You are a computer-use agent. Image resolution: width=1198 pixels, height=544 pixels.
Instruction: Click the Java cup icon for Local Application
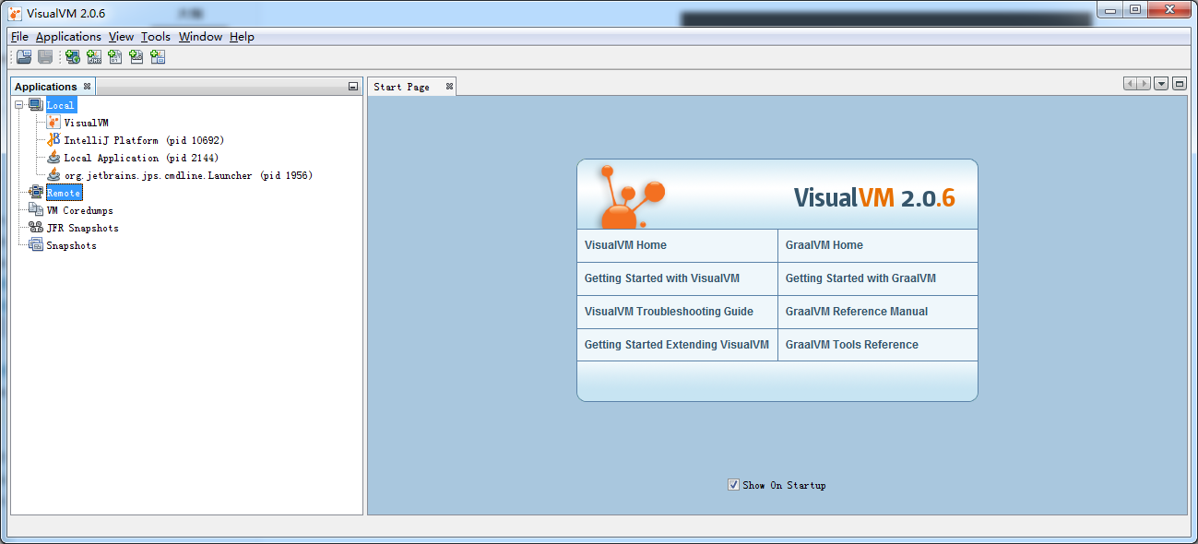53,158
